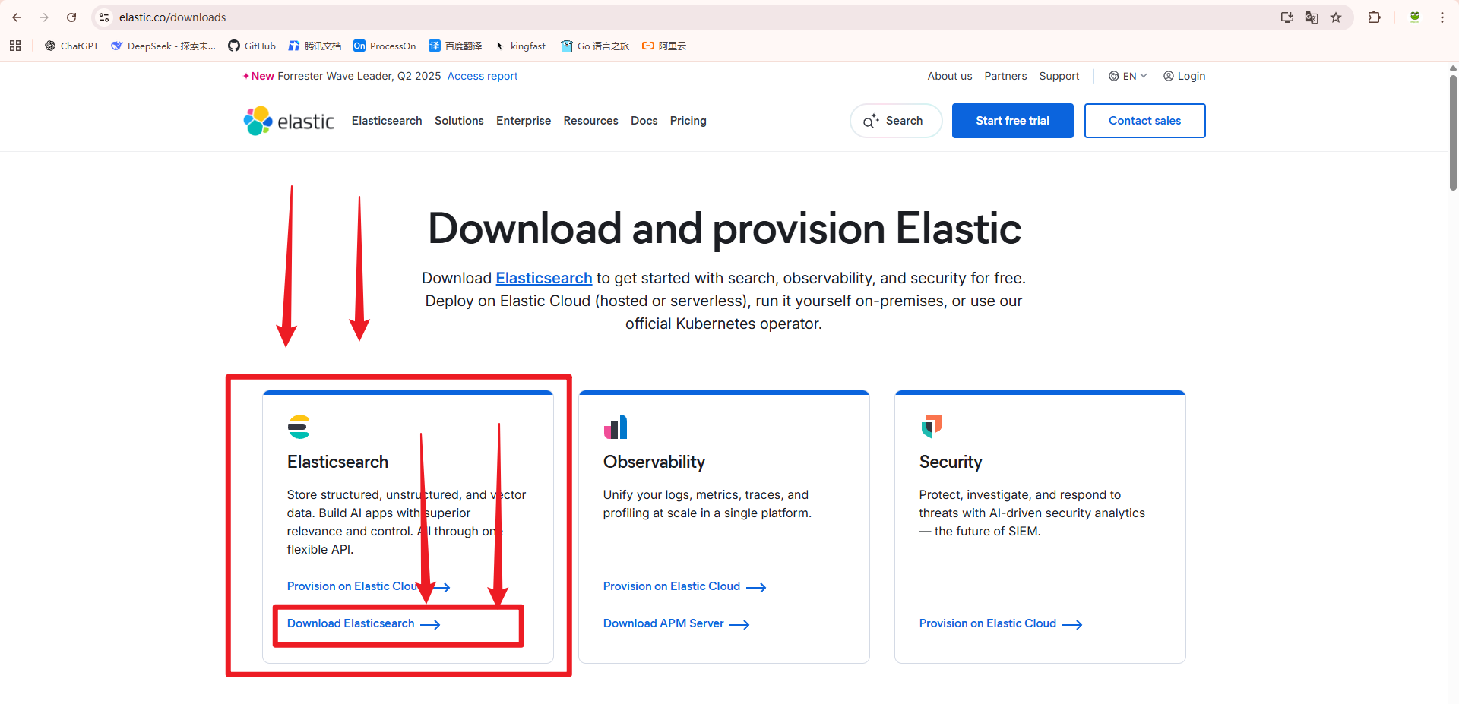Click the Search button
The width and height of the screenshot is (1459, 704).
[x=896, y=121]
